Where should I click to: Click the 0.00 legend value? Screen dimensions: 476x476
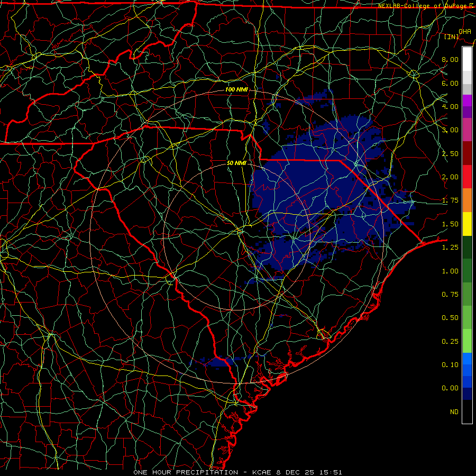pyautogui.click(x=450, y=388)
